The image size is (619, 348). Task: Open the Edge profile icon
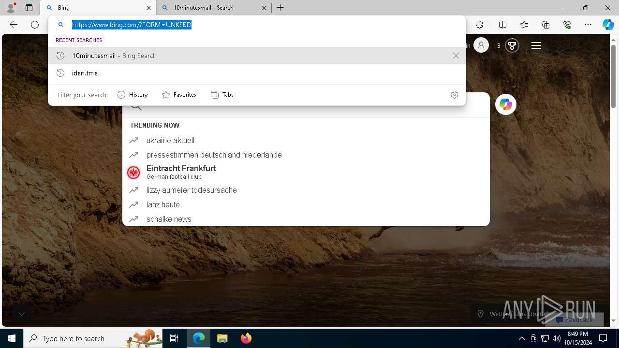11,8
